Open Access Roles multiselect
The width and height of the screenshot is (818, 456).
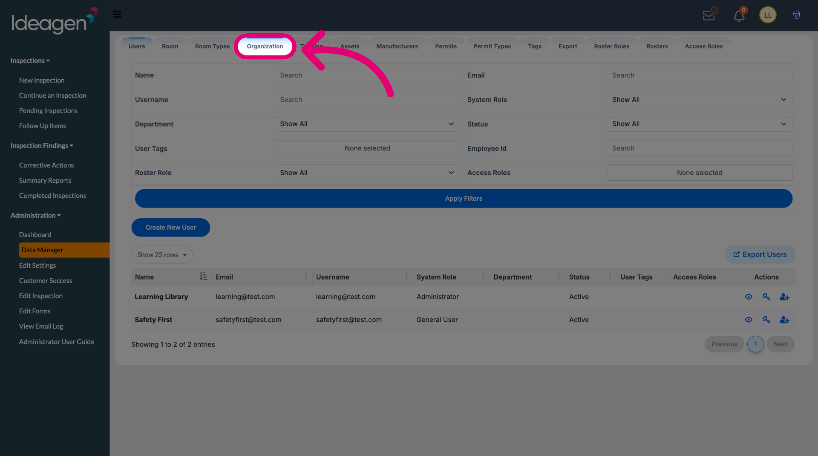pyautogui.click(x=700, y=173)
